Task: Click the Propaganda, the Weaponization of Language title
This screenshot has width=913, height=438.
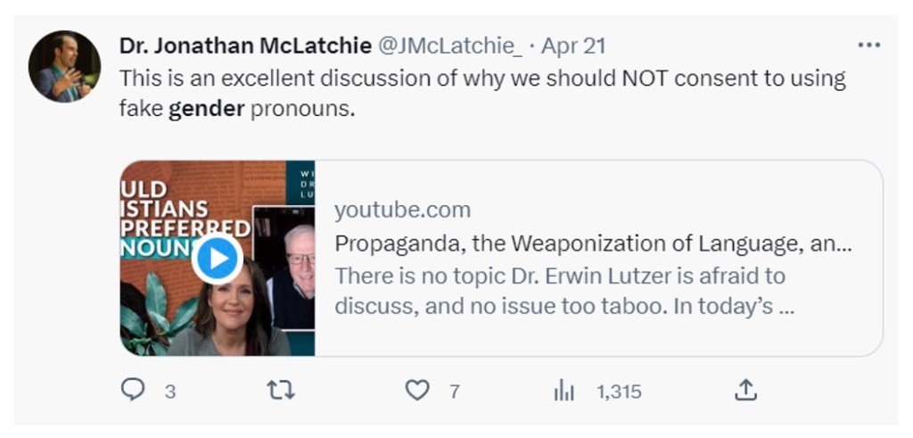Action: point(592,244)
